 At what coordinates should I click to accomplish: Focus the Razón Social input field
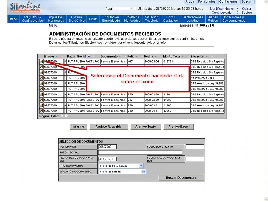[x=140, y=152]
